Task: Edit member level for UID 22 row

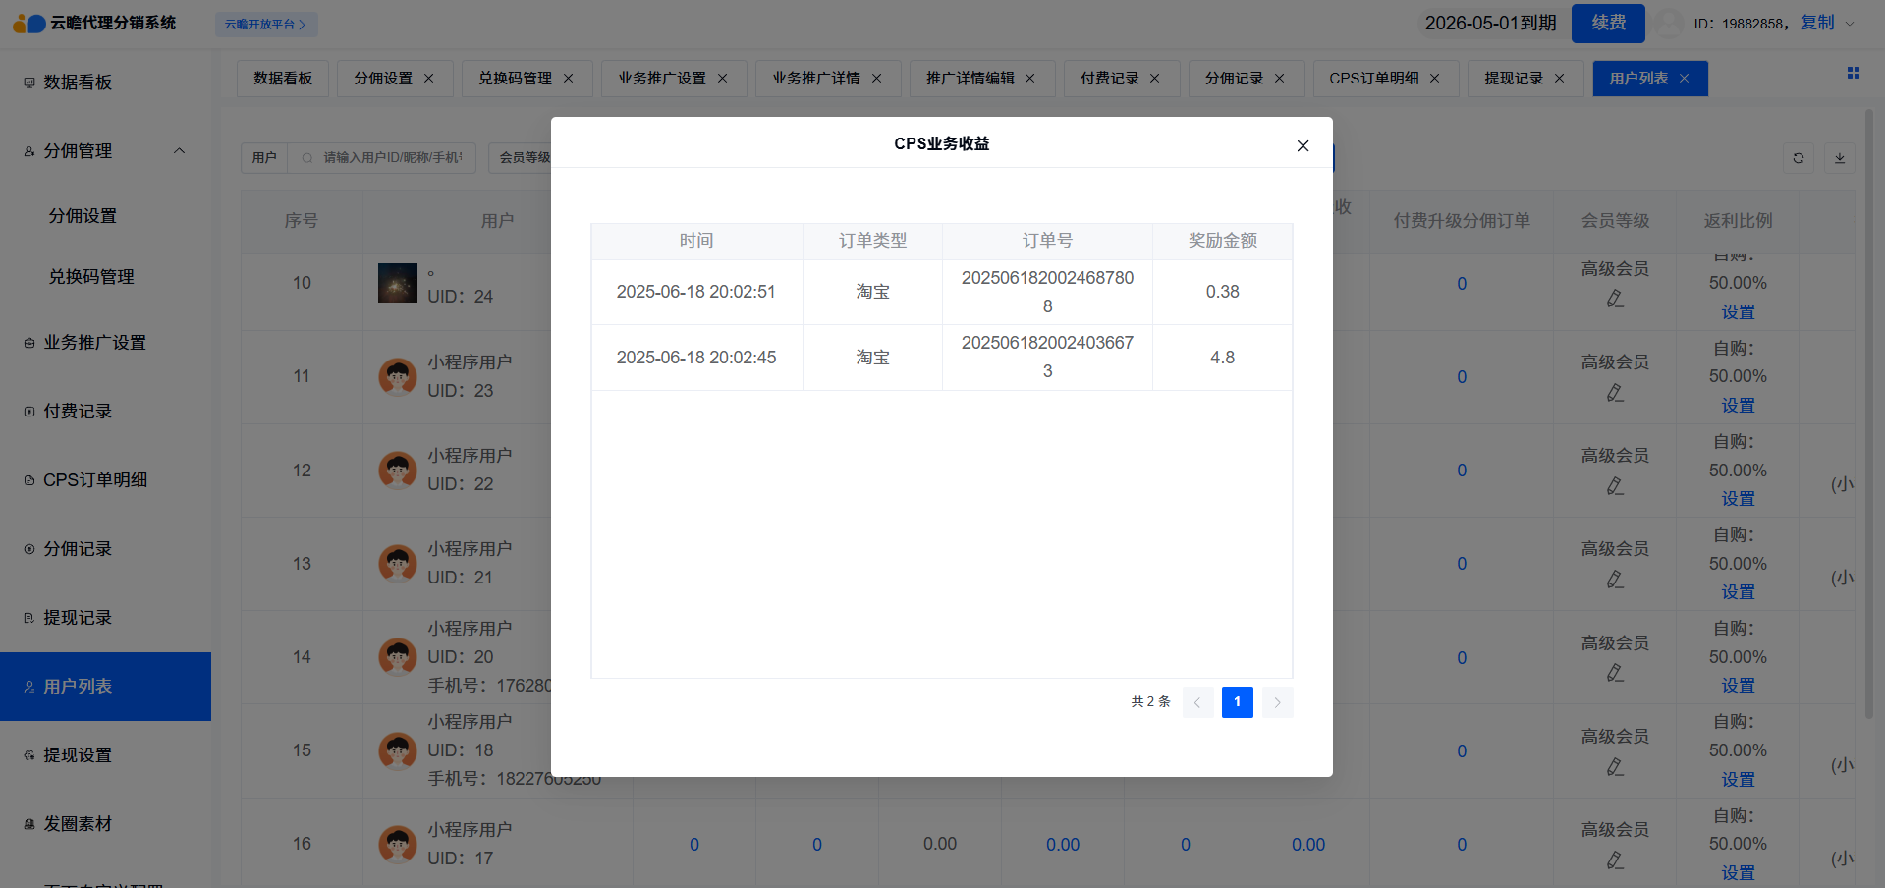Action: click(1615, 486)
